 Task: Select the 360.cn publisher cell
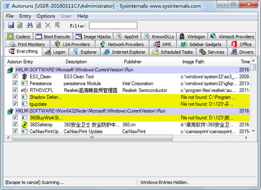tap(129, 125)
